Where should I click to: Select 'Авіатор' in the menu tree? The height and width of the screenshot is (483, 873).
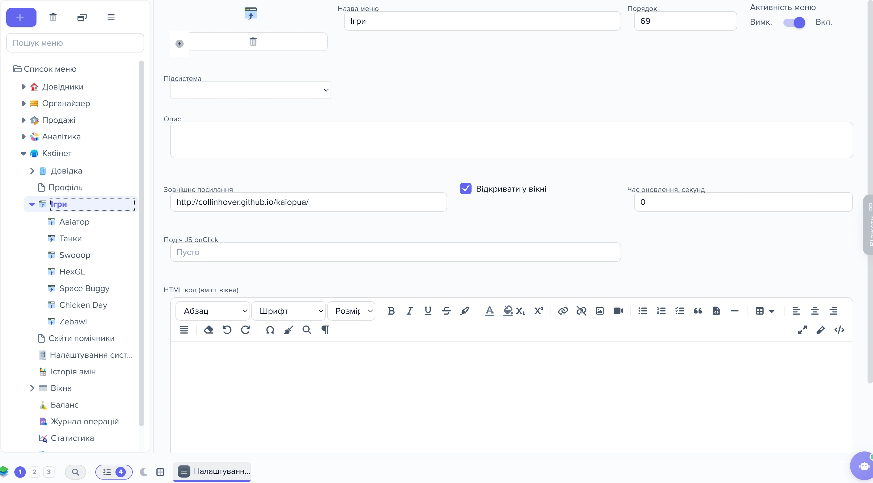point(74,222)
